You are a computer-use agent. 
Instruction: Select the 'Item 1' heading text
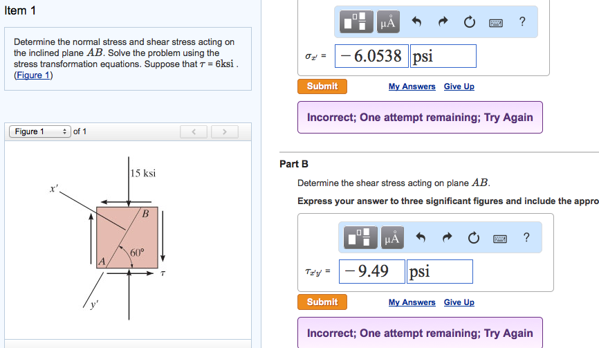20,10
